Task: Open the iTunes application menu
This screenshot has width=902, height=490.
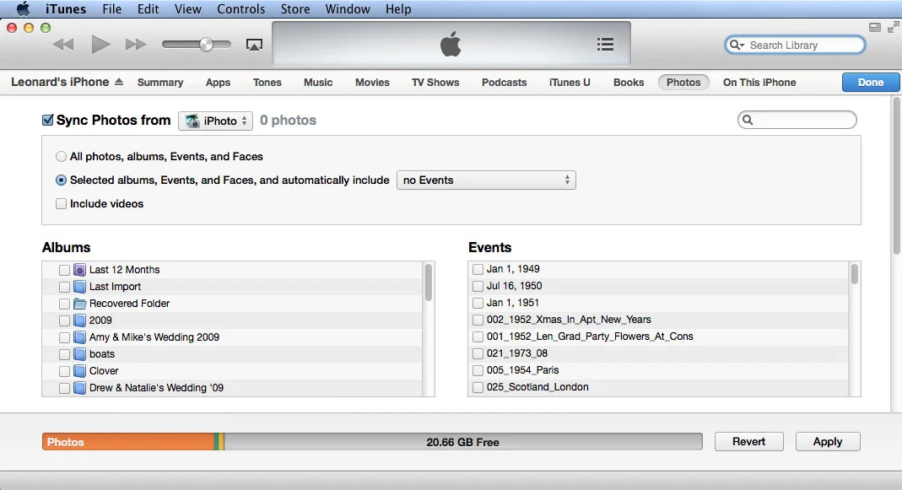Action: pos(66,9)
